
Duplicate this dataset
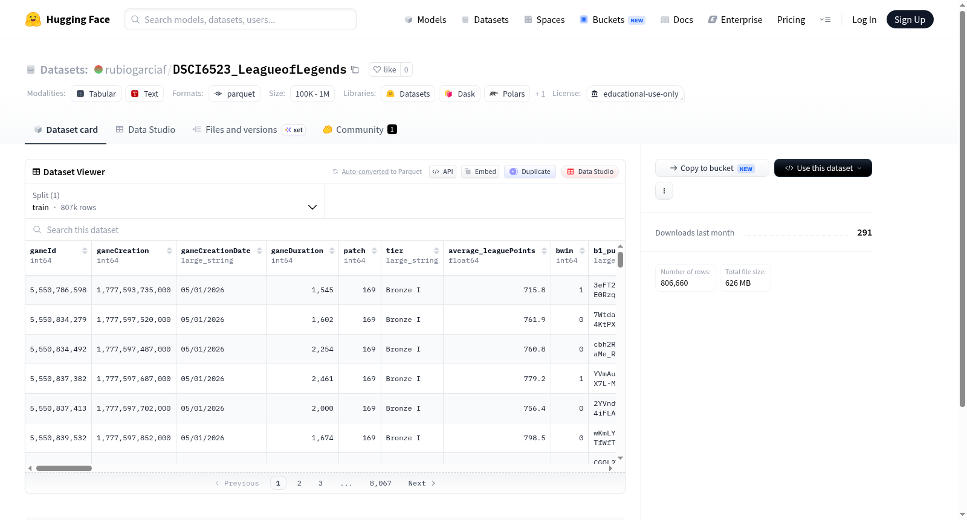pos(530,172)
